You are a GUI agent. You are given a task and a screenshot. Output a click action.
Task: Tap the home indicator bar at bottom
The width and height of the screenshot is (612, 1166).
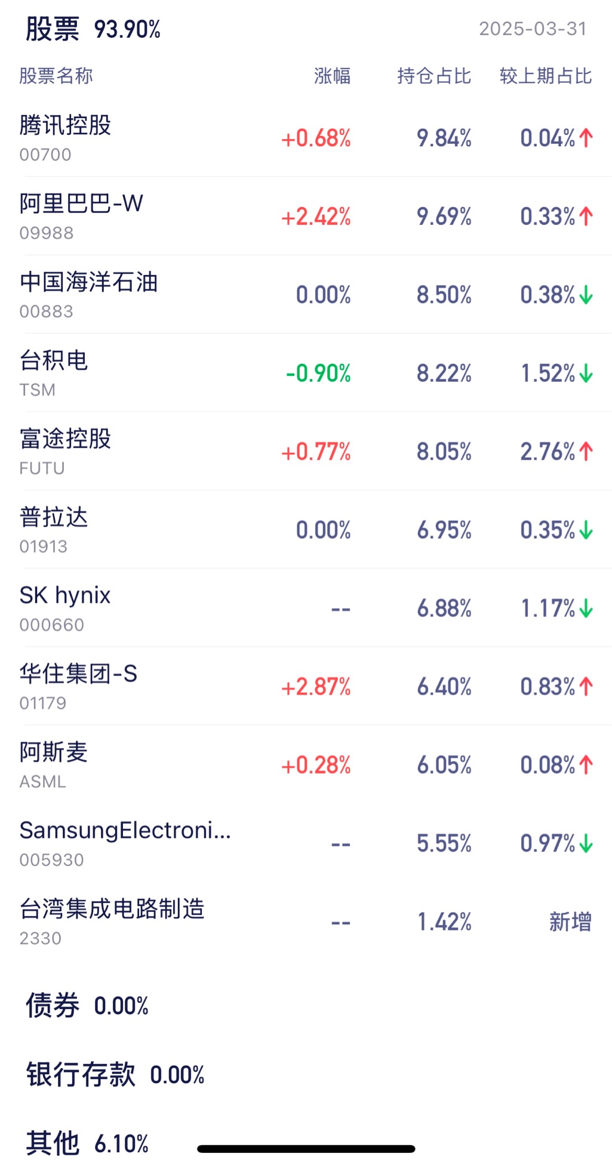pyautogui.click(x=306, y=1149)
